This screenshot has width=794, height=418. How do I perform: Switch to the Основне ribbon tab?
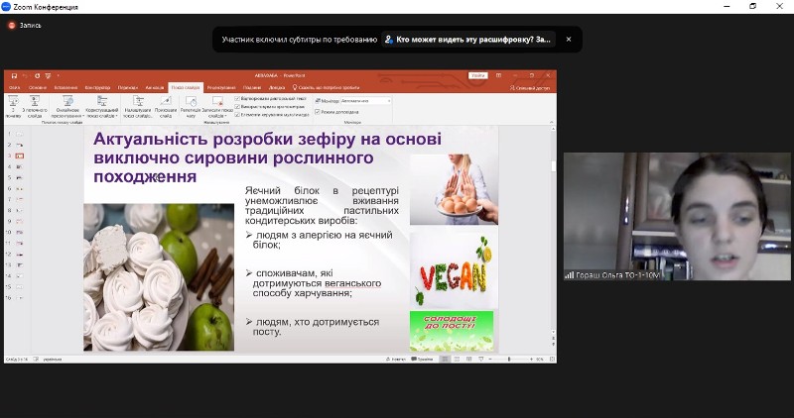tap(38, 88)
